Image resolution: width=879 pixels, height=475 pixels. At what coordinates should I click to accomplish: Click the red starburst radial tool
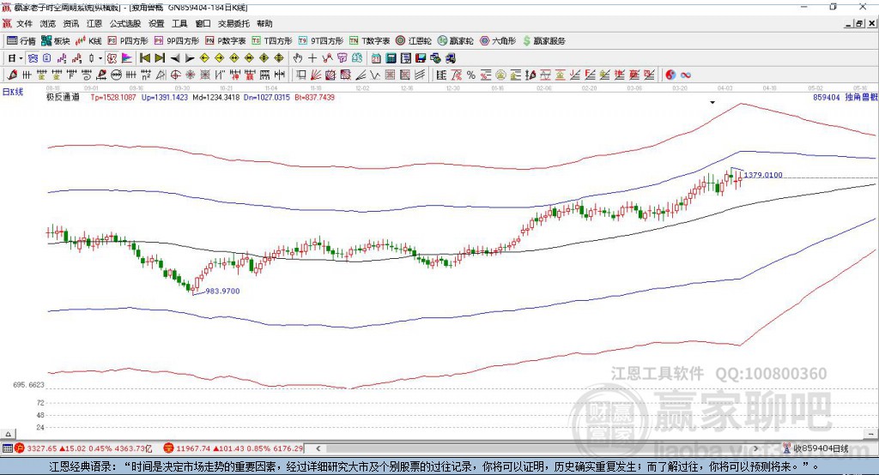(190, 75)
